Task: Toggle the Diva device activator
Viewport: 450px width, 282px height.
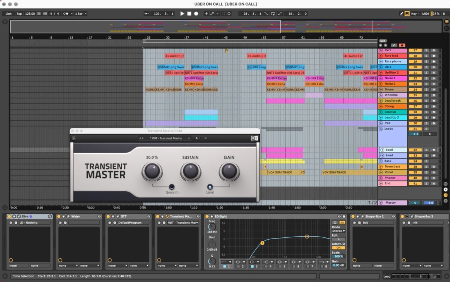Action: pyautogui.click(x=9, y=216)
